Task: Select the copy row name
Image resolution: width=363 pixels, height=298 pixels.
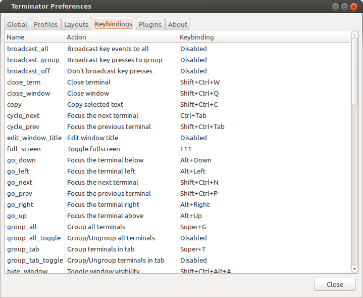Action: [14, 105]
